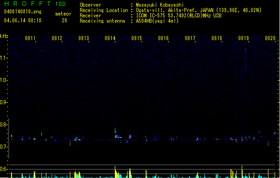This screenshot has height=178, width=280.
Task: Click the 0820 time marker
Action: coord(270,38)
